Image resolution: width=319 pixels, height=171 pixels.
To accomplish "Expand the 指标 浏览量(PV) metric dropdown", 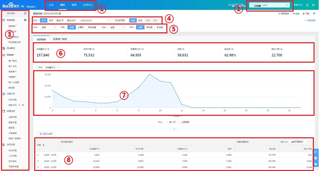I will click(49, 67).
